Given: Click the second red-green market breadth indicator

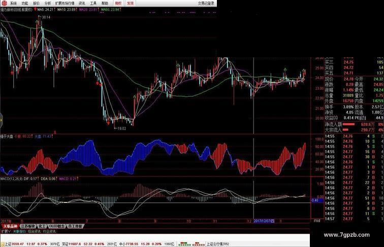Looking at the screenshot, I should (199, 244).
